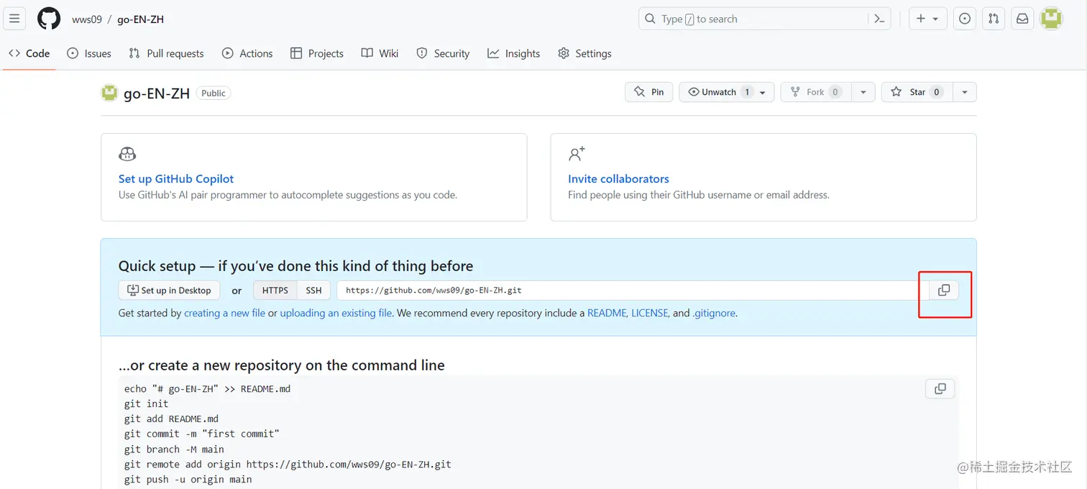
Task: Open the README link
Action: tap(607, 314)
